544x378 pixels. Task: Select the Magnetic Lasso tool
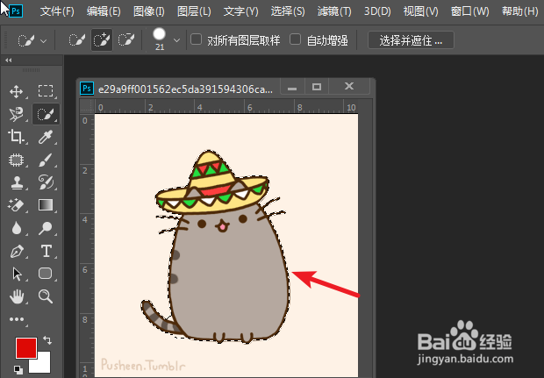tap(16, 114)
